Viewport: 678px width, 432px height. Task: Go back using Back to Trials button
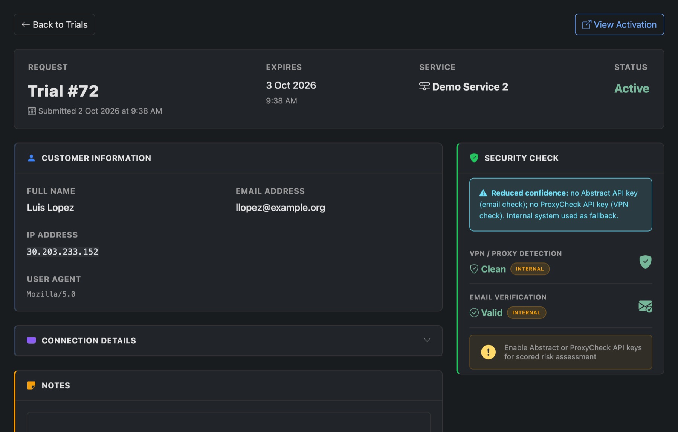pos(54,24)
